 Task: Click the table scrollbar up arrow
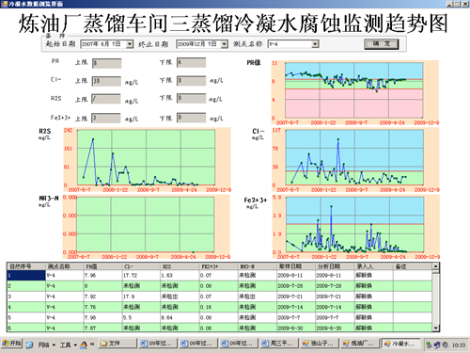tap(435, 266)
